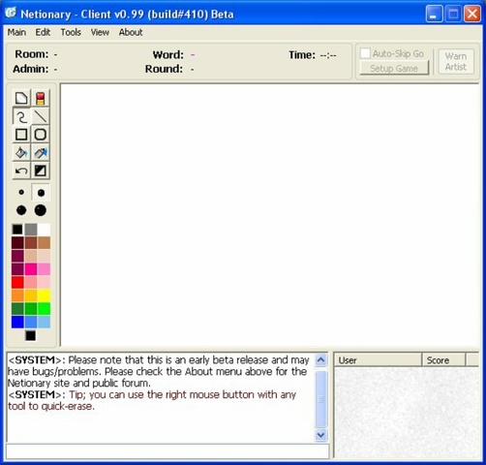Viewport: 486px width, 465px height.
Task: Click the undo arrow icon
Action: [x=21, y=170]
